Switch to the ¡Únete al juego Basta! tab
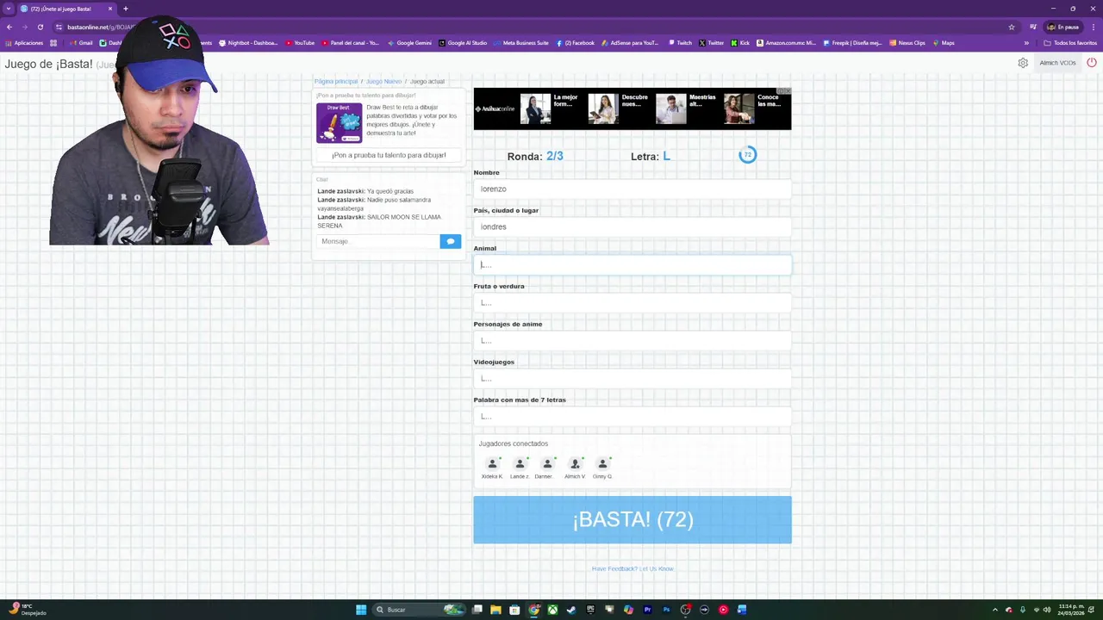Image resolution: width=1103 pixels, height=620 pixels. [67, 9]
